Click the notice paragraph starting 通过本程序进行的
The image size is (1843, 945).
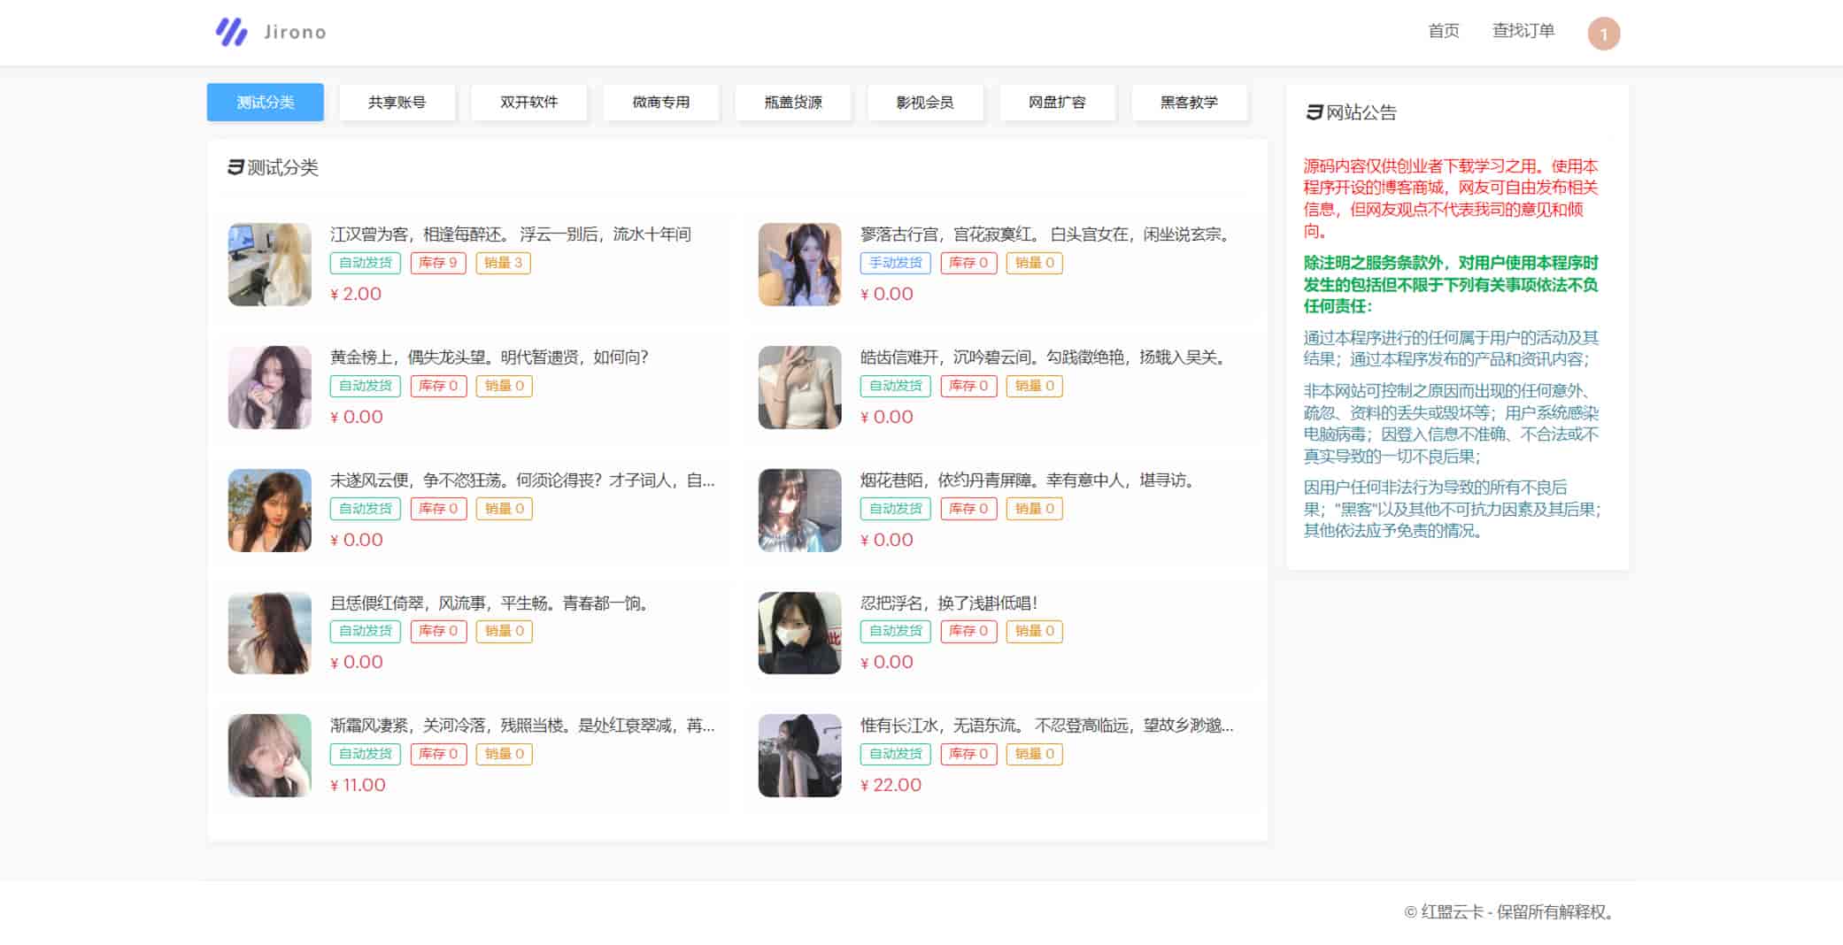pos(1451,348)
